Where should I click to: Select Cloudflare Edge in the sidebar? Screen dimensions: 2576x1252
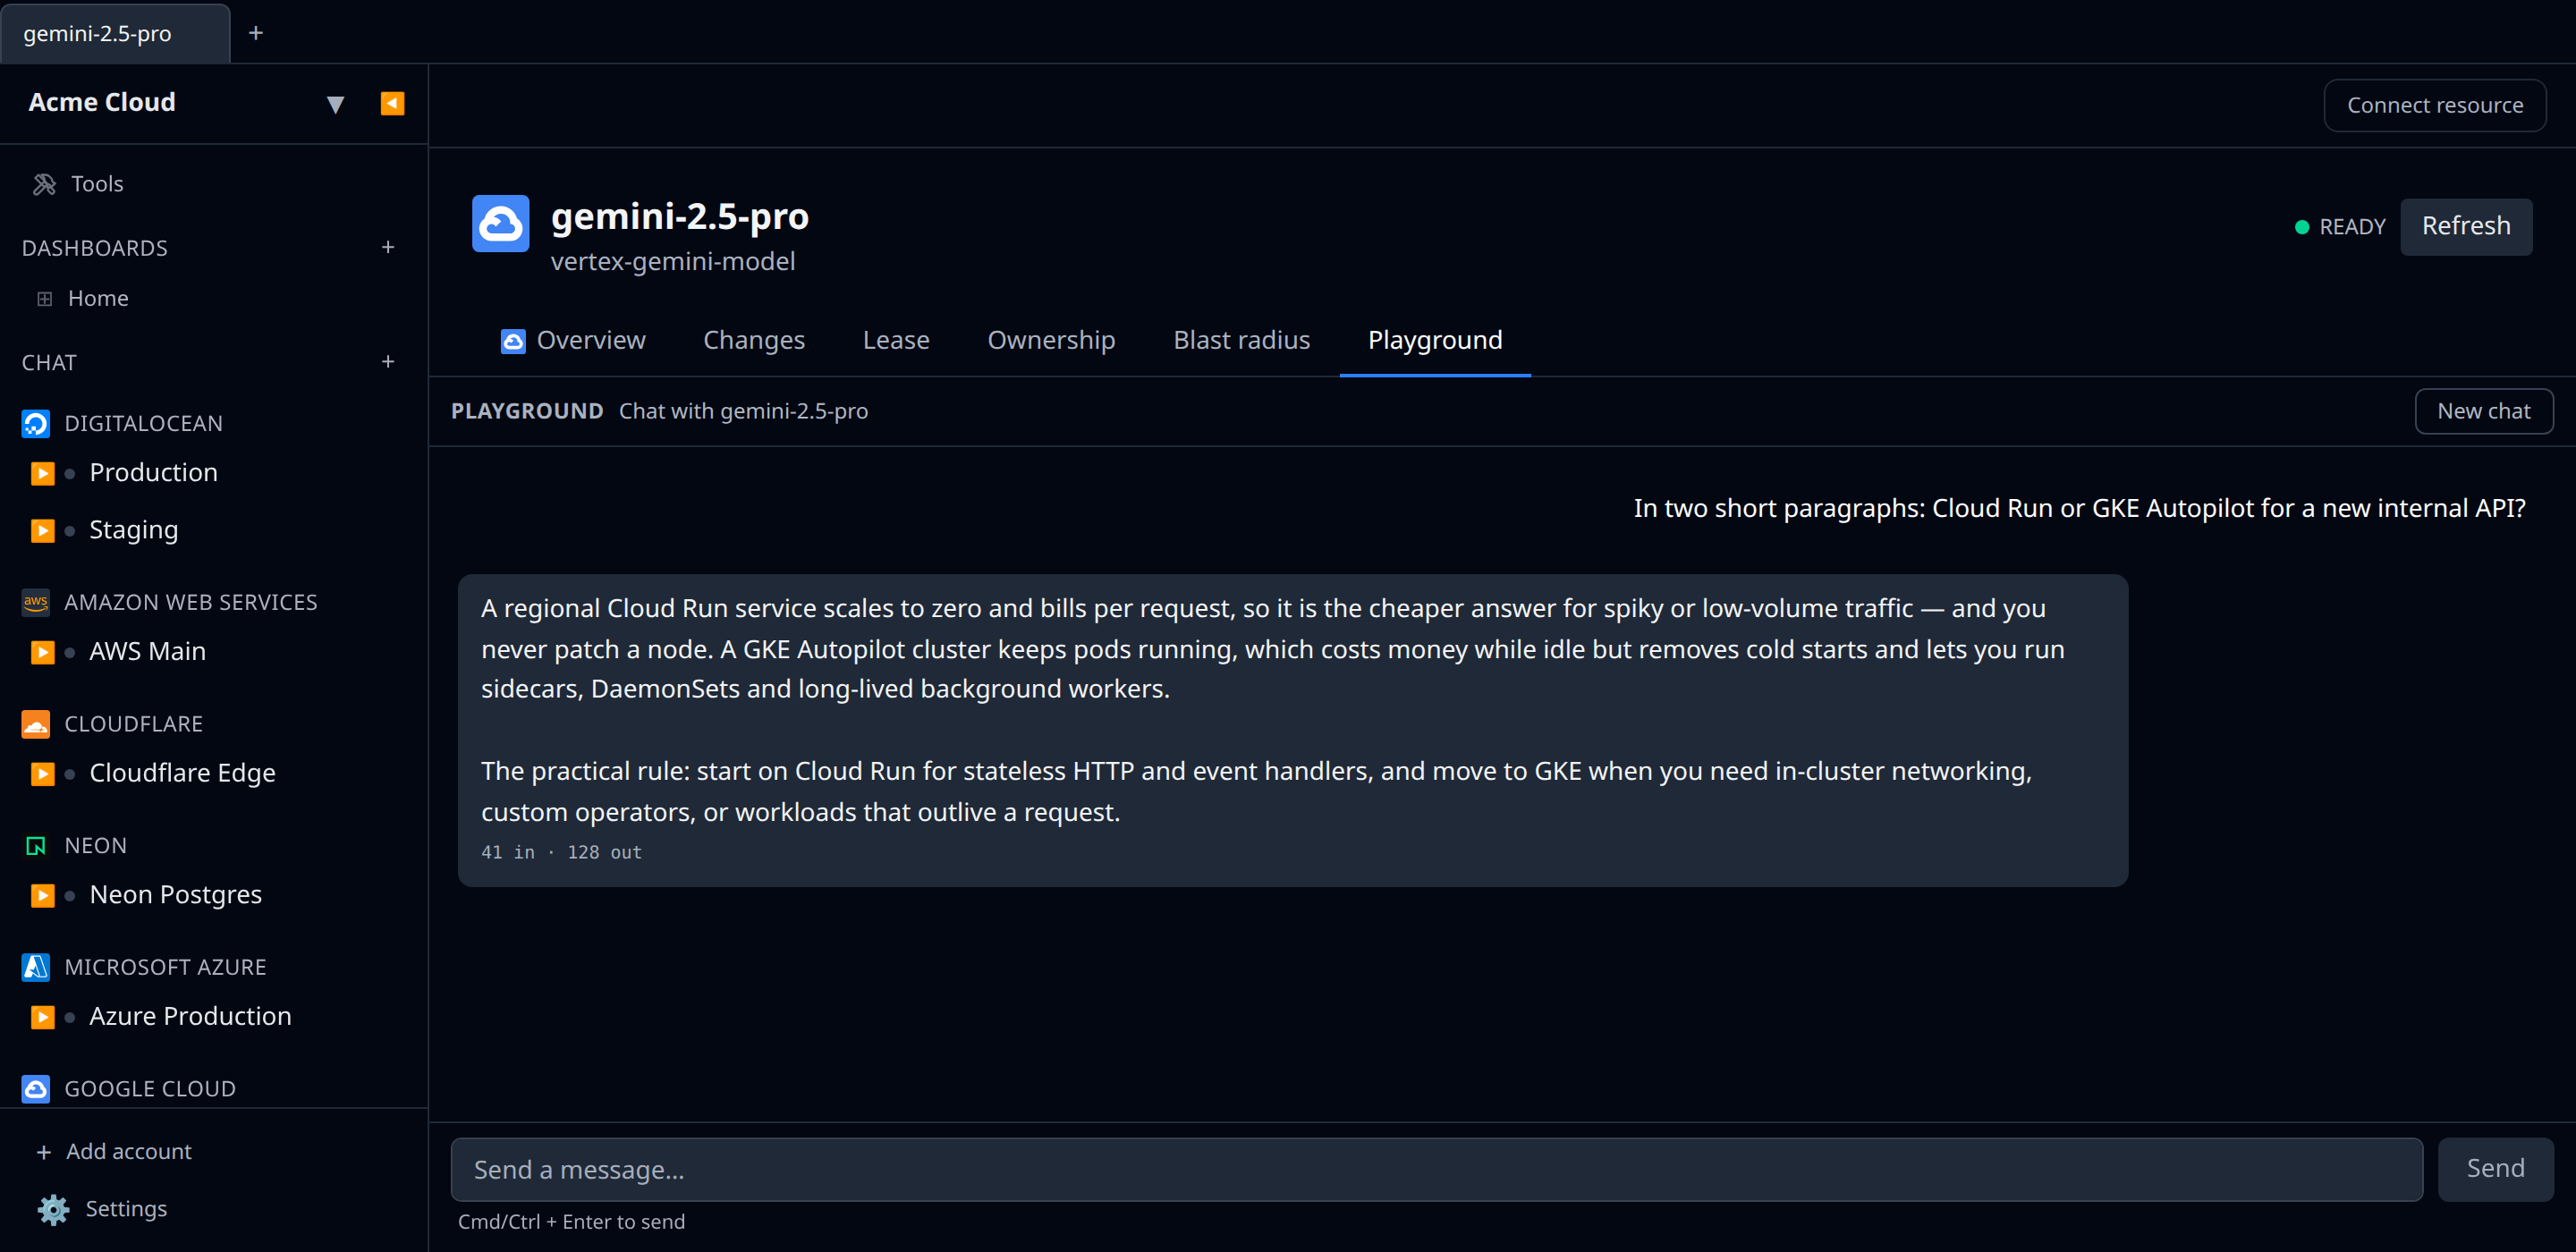pos(182,773)
